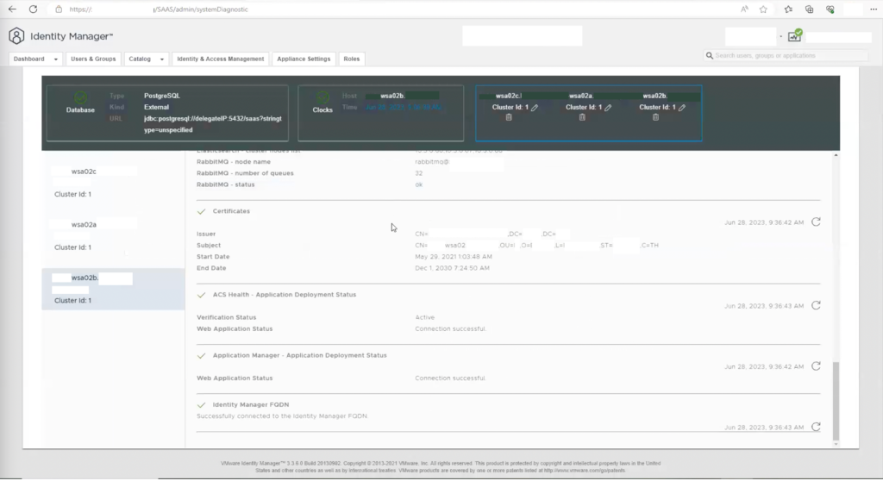Image resolution: width=883 pixels, height=481 pixels.
Task: Click the ACS Health - Application Deployment Status heading
Action: click(285, 295)
